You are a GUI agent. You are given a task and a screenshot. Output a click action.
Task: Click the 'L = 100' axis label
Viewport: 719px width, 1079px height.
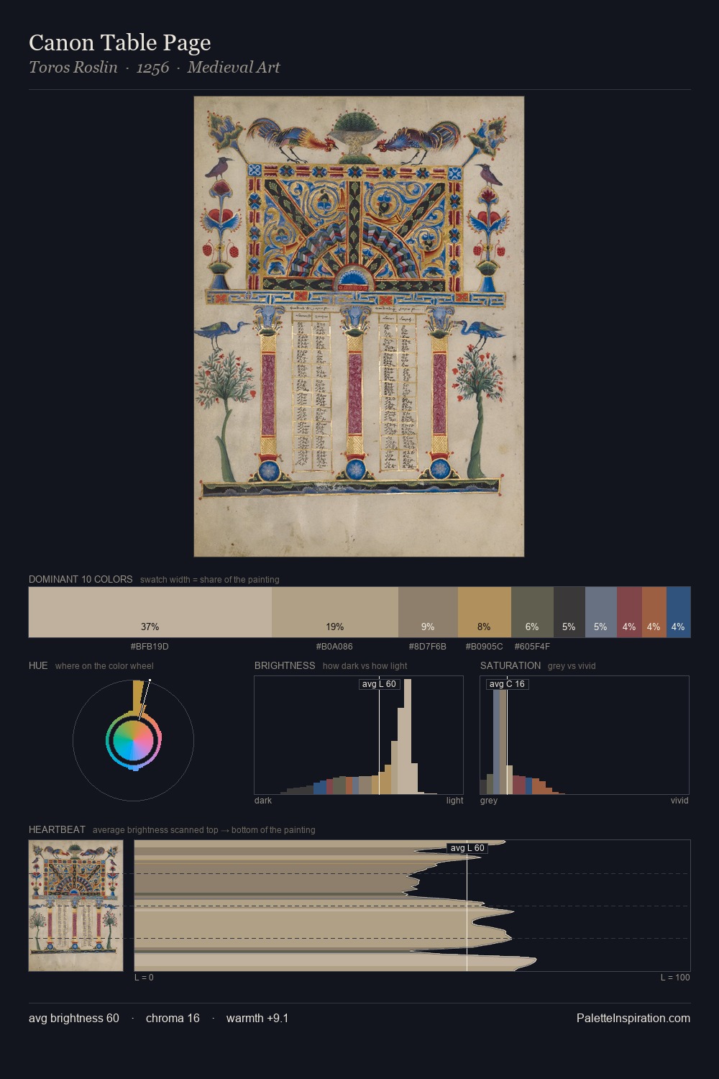[675, 978]
